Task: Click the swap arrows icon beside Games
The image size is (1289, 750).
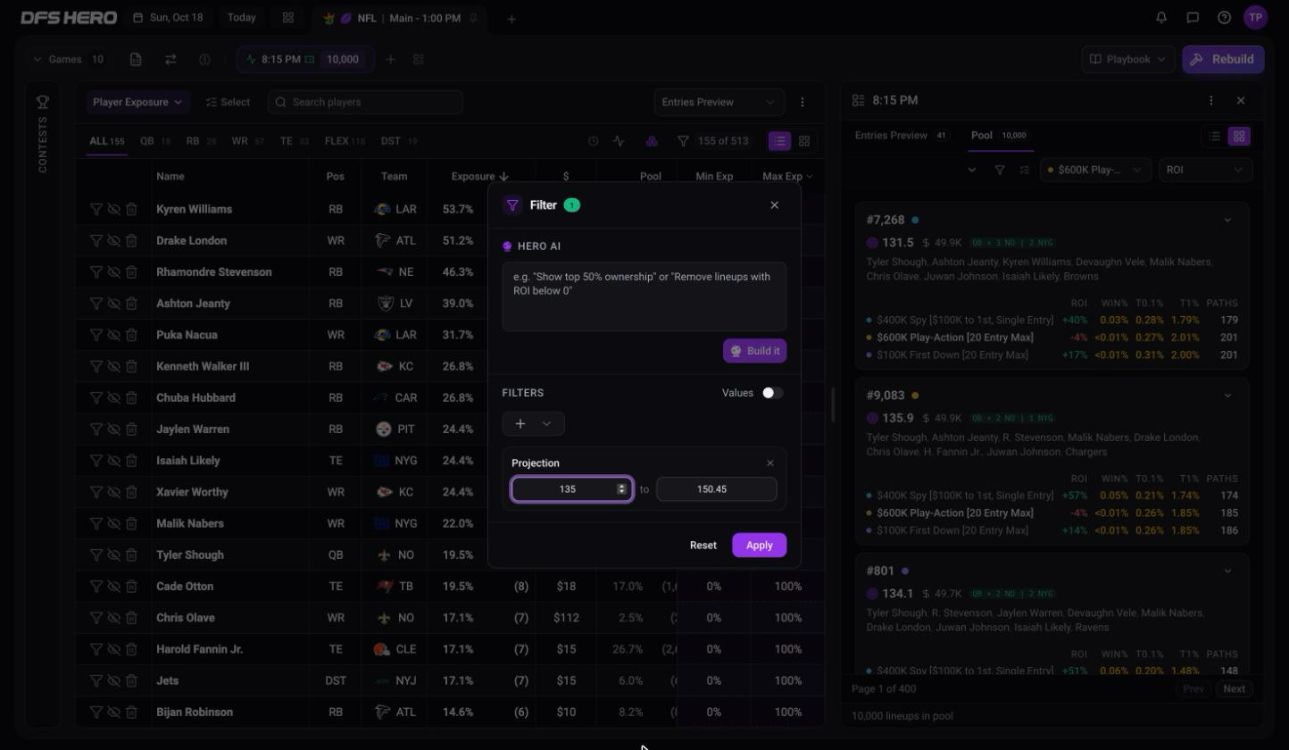Action: click(x=170, y=59)
